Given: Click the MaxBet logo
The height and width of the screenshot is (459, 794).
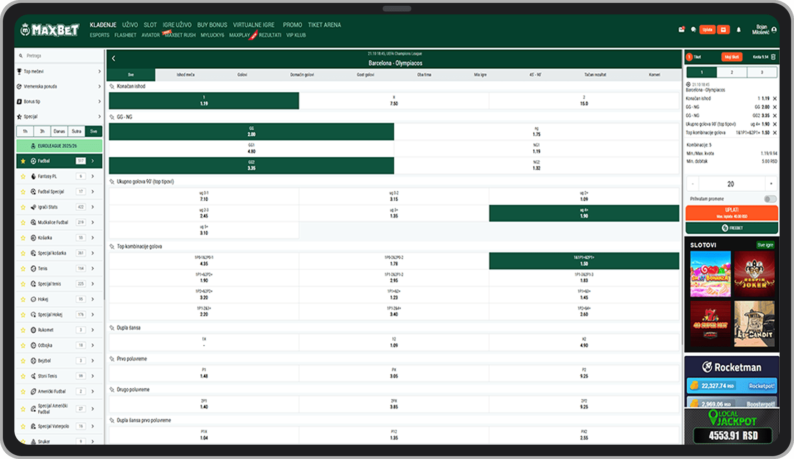Looking at the screenshot, I should (50, 30).
